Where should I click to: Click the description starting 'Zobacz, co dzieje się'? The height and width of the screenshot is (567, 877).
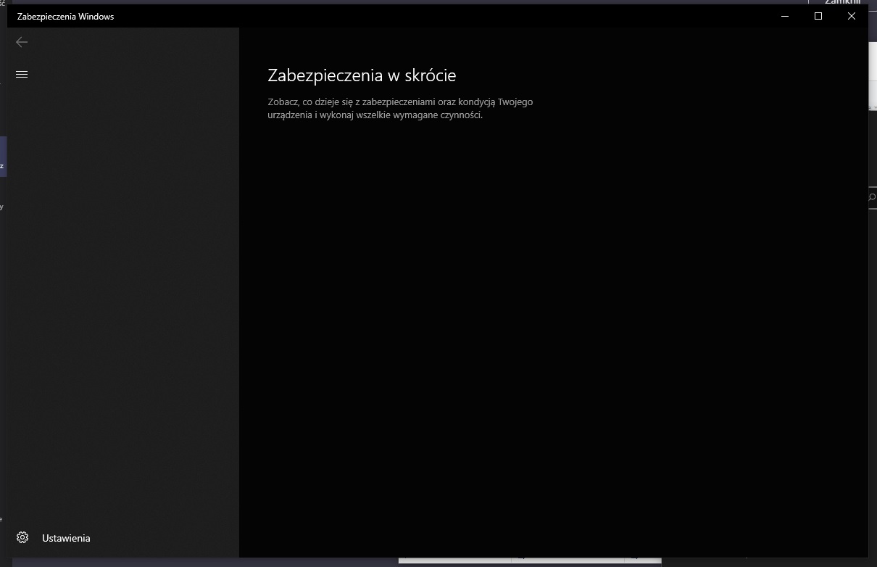tap(400, 108)
